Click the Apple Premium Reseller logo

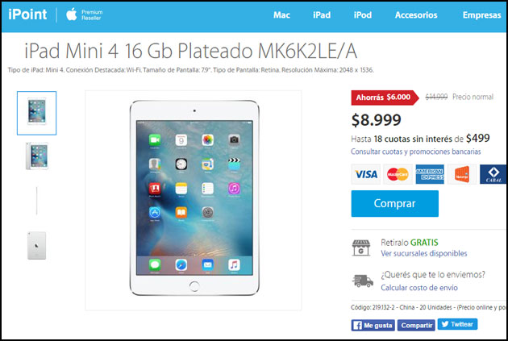[84, 15]
